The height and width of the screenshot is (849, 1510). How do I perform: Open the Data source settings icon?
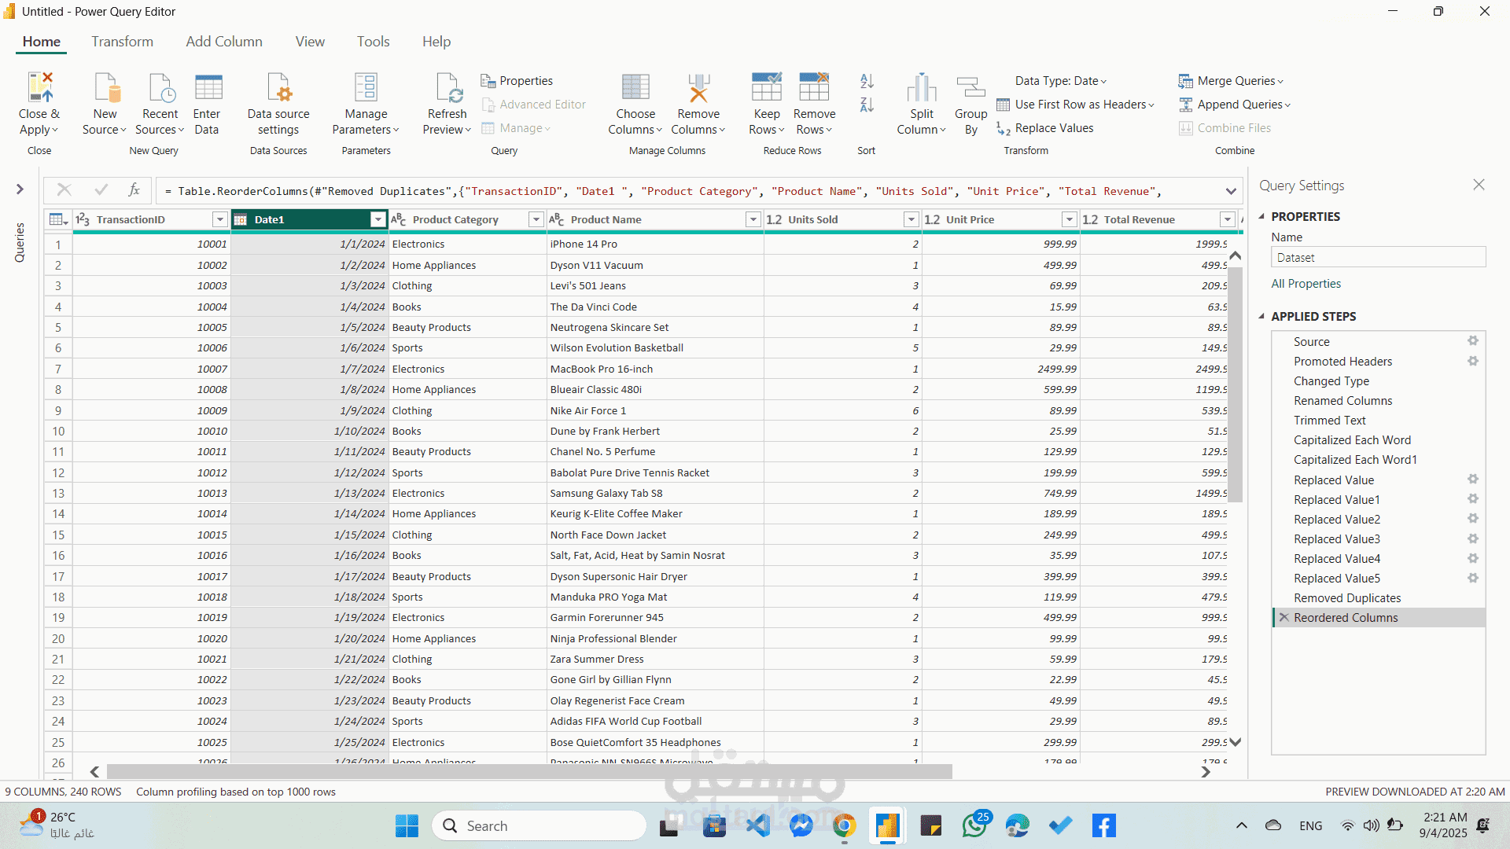(x=278, y=88)
